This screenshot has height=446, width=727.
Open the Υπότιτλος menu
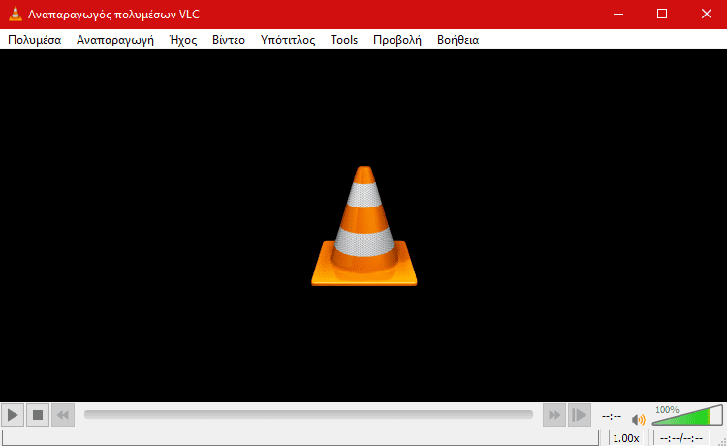(288, 40)
